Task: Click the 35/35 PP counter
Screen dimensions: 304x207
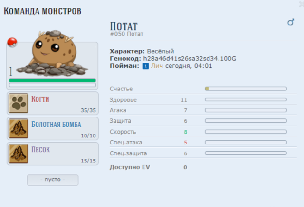Action: point(88,110)
